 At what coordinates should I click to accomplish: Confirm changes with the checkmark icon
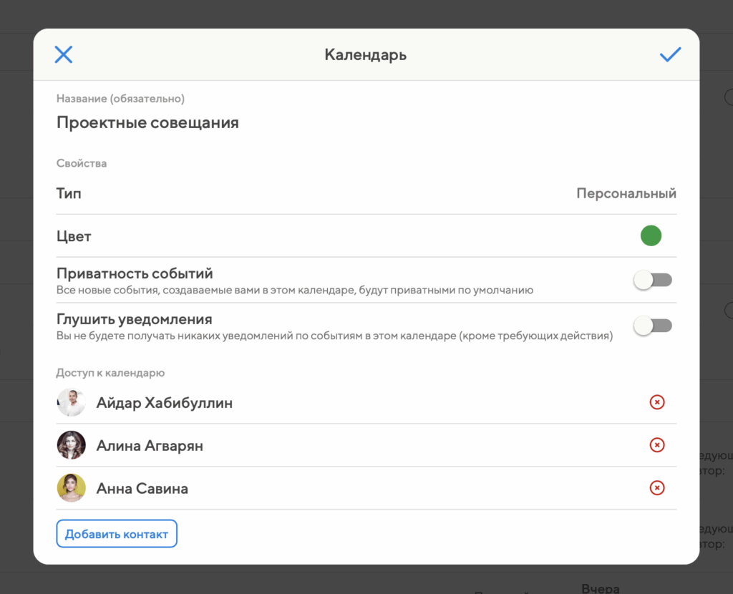(x=670, y=54)
